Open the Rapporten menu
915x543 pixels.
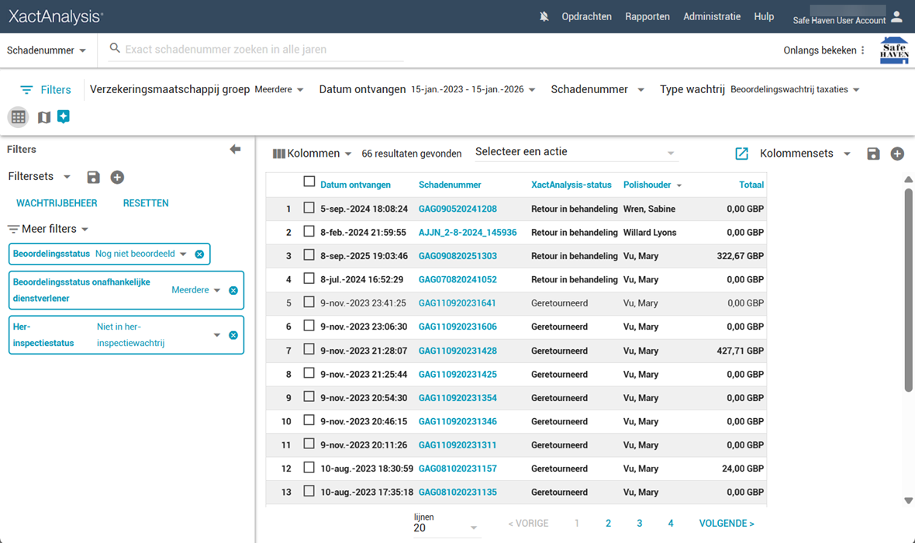tap(647, 17)
